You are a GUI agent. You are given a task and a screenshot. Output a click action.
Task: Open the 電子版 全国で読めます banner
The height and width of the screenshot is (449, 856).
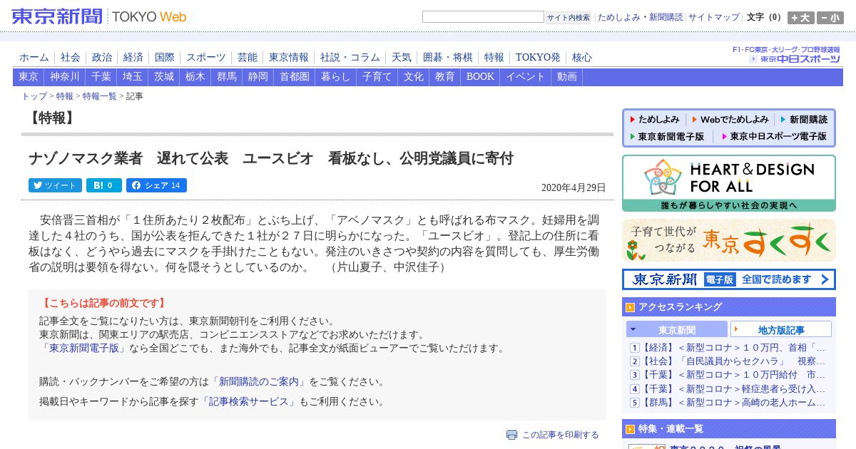click(728, 279)
